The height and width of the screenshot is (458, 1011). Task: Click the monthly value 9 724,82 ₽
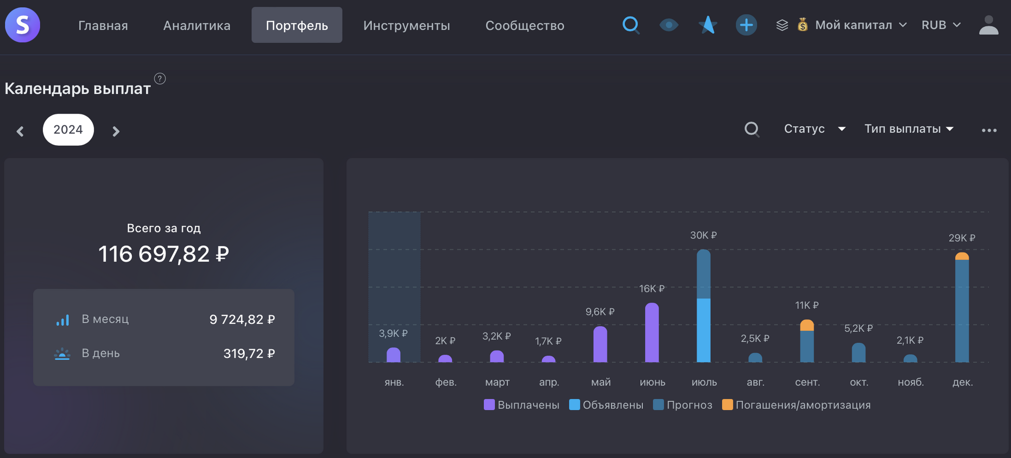click(x=242, y=320)
